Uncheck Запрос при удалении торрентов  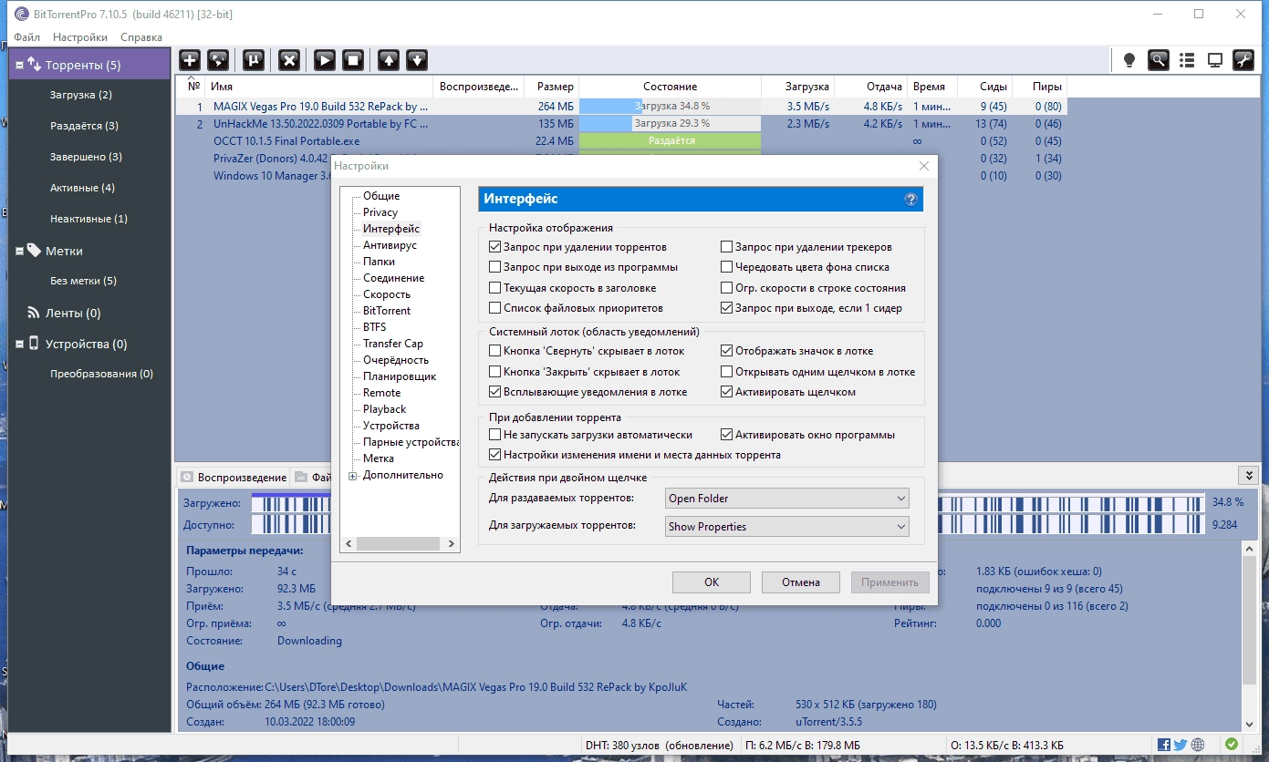[x=495, y=247]
